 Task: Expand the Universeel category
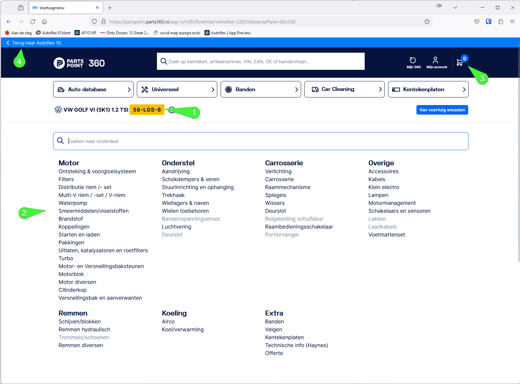(177, 89)
